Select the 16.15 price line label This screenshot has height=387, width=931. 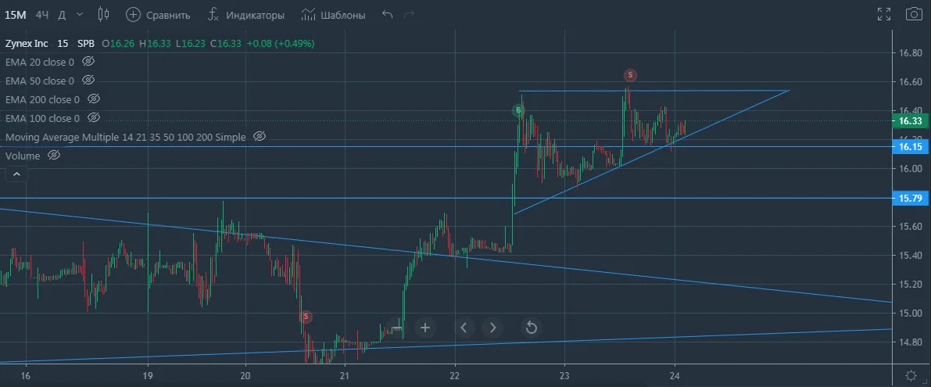pos(911,146)
